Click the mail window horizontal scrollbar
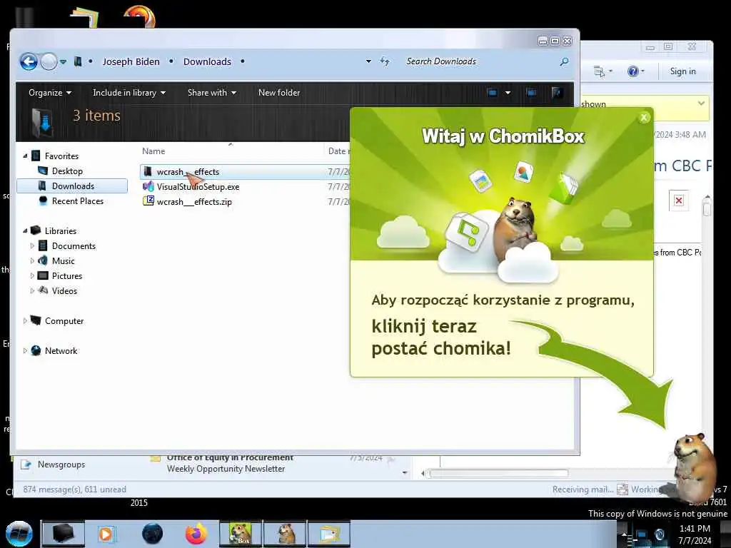Viewport: 731px width, 548px height. point(499,474)
